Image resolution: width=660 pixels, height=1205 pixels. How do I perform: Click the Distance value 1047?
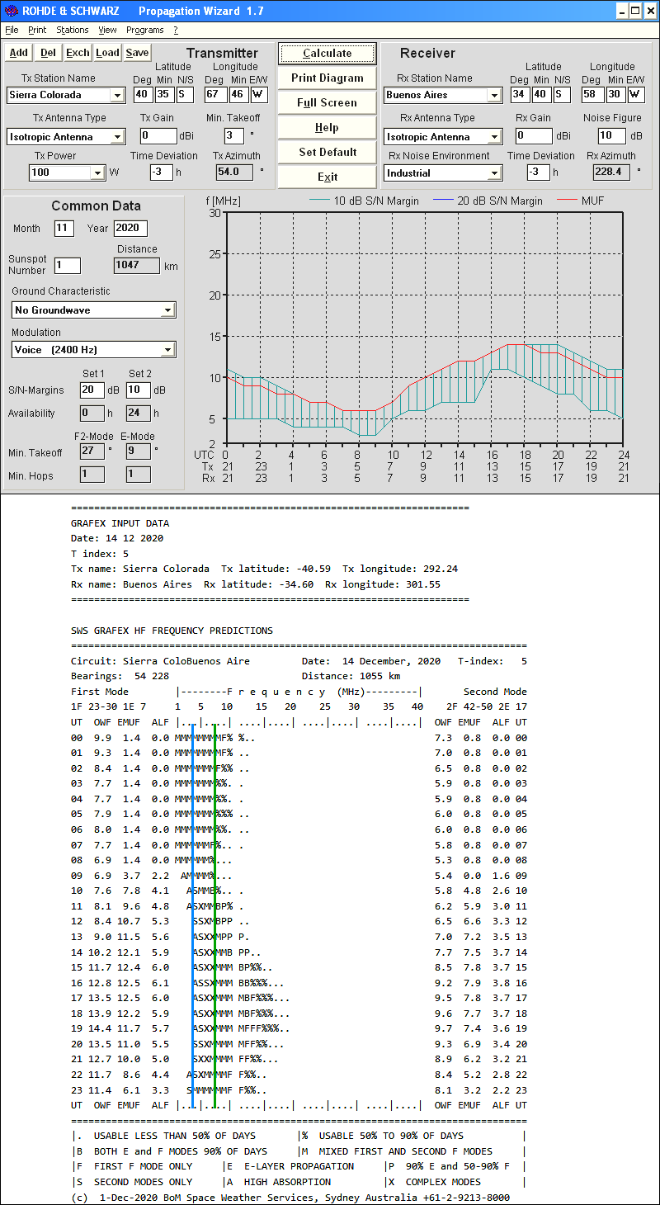137,265
